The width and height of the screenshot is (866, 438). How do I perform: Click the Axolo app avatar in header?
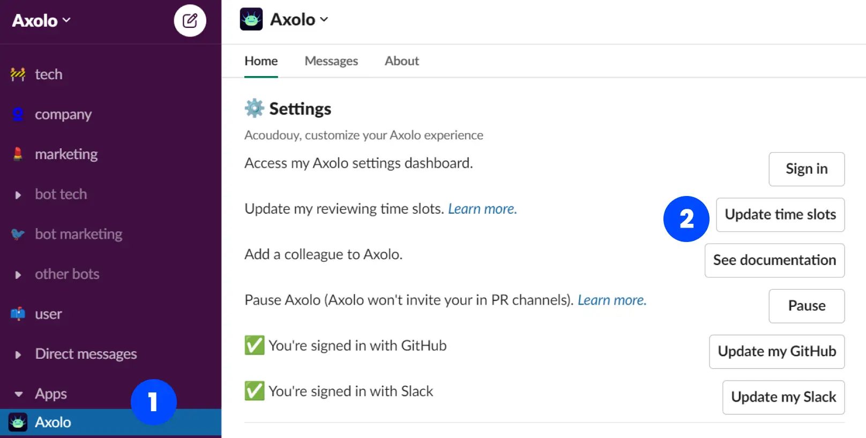point(251,19)
